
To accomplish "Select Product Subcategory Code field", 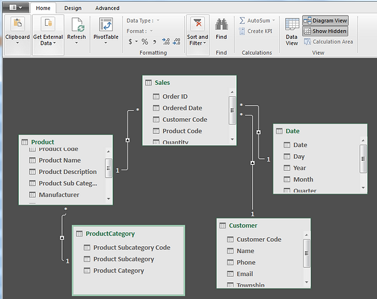I will tap(132, 247).
